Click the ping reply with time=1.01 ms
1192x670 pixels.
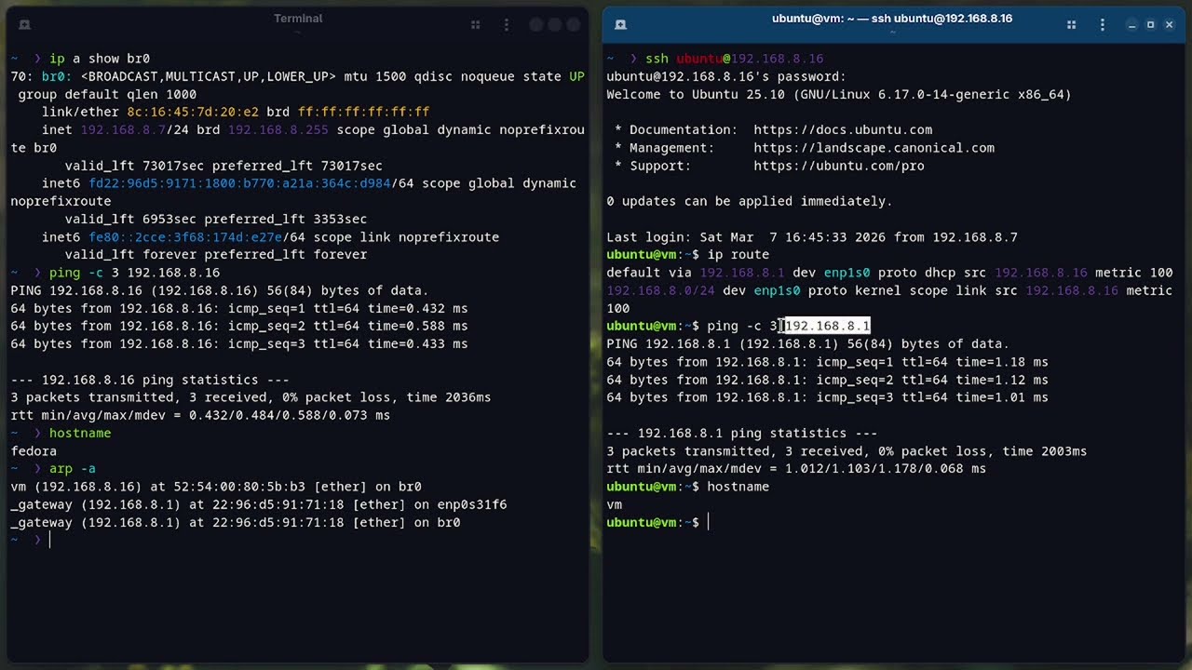tap(827, 397)
